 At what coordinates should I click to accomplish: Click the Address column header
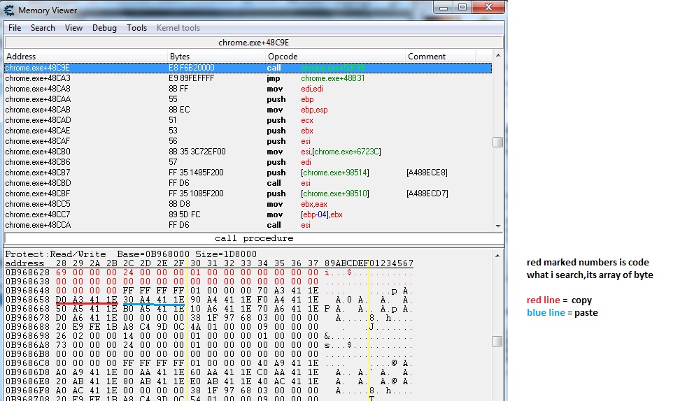click(x=21, y=57)
